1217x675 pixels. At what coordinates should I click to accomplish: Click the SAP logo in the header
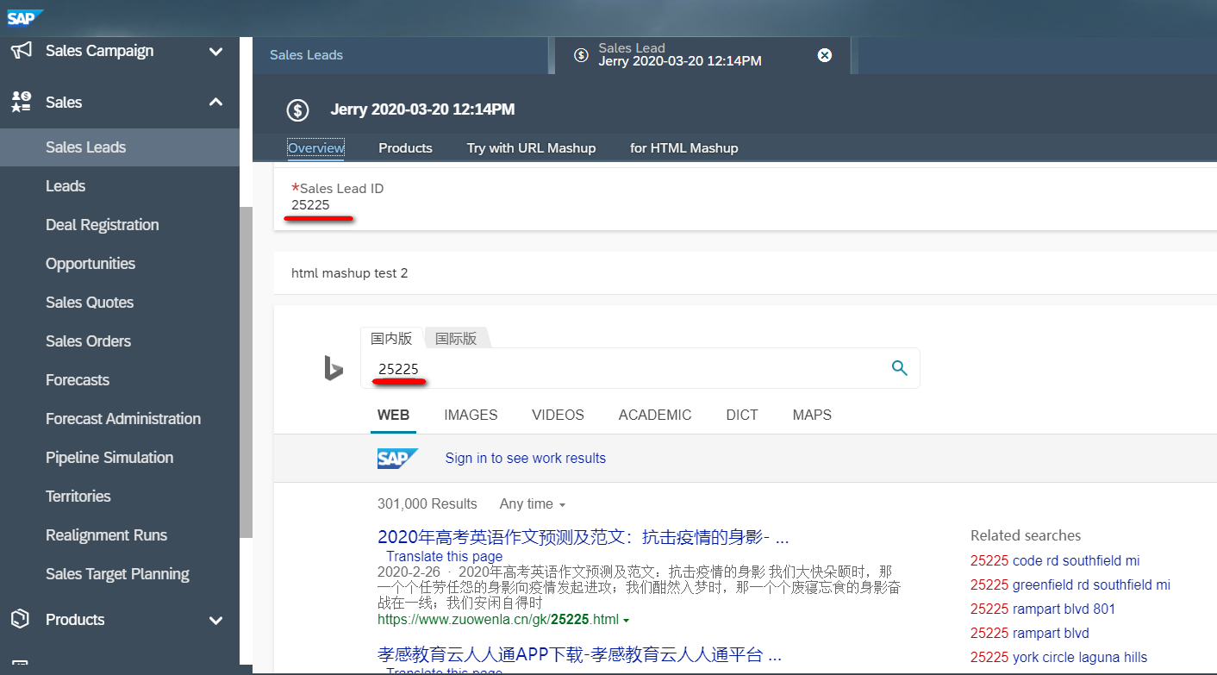[x=25, y=17]
